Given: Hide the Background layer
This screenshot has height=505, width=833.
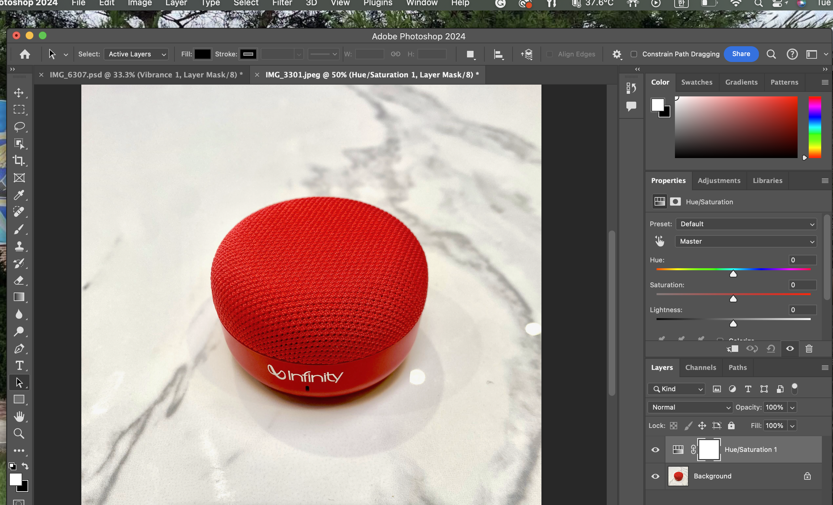Looking at the screenshot, I should pyautogui.click(x=655, y=476).
